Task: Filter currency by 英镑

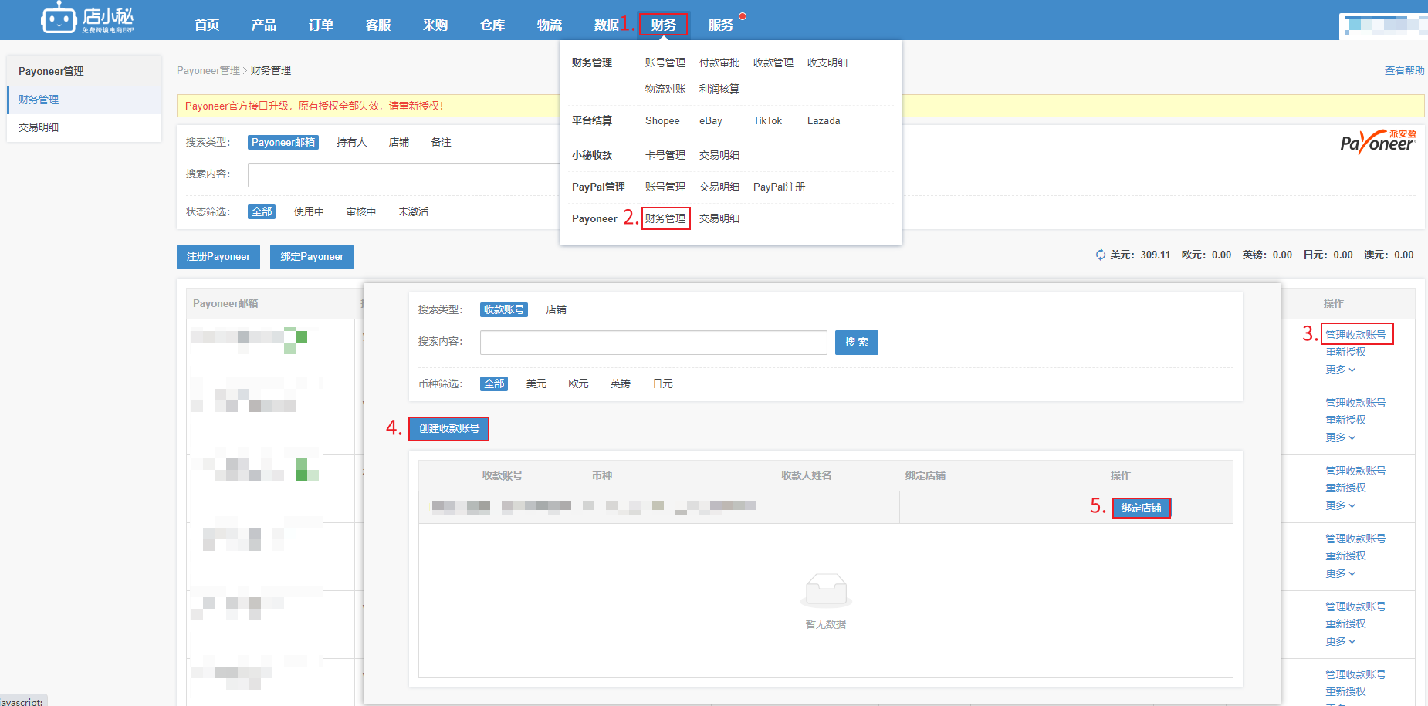Action: click(x=621, y=383)
